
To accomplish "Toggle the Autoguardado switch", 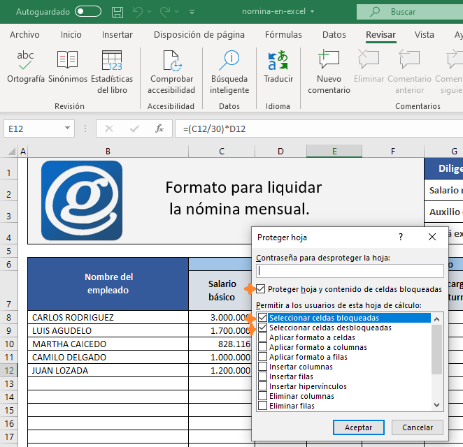I will pos(88,12).
